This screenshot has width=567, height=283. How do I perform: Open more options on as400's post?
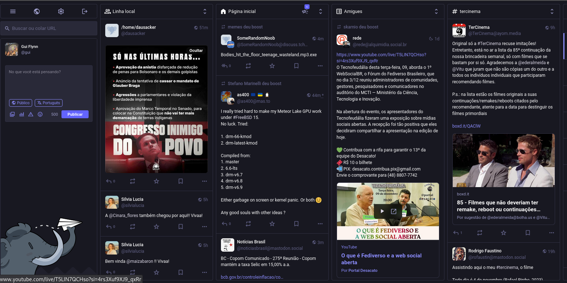click(320, 224)
